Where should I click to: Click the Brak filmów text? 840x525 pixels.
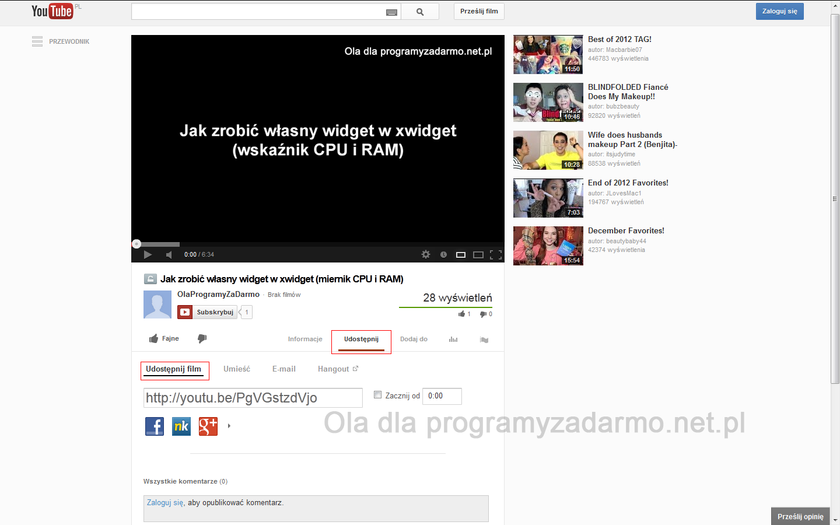284,295
